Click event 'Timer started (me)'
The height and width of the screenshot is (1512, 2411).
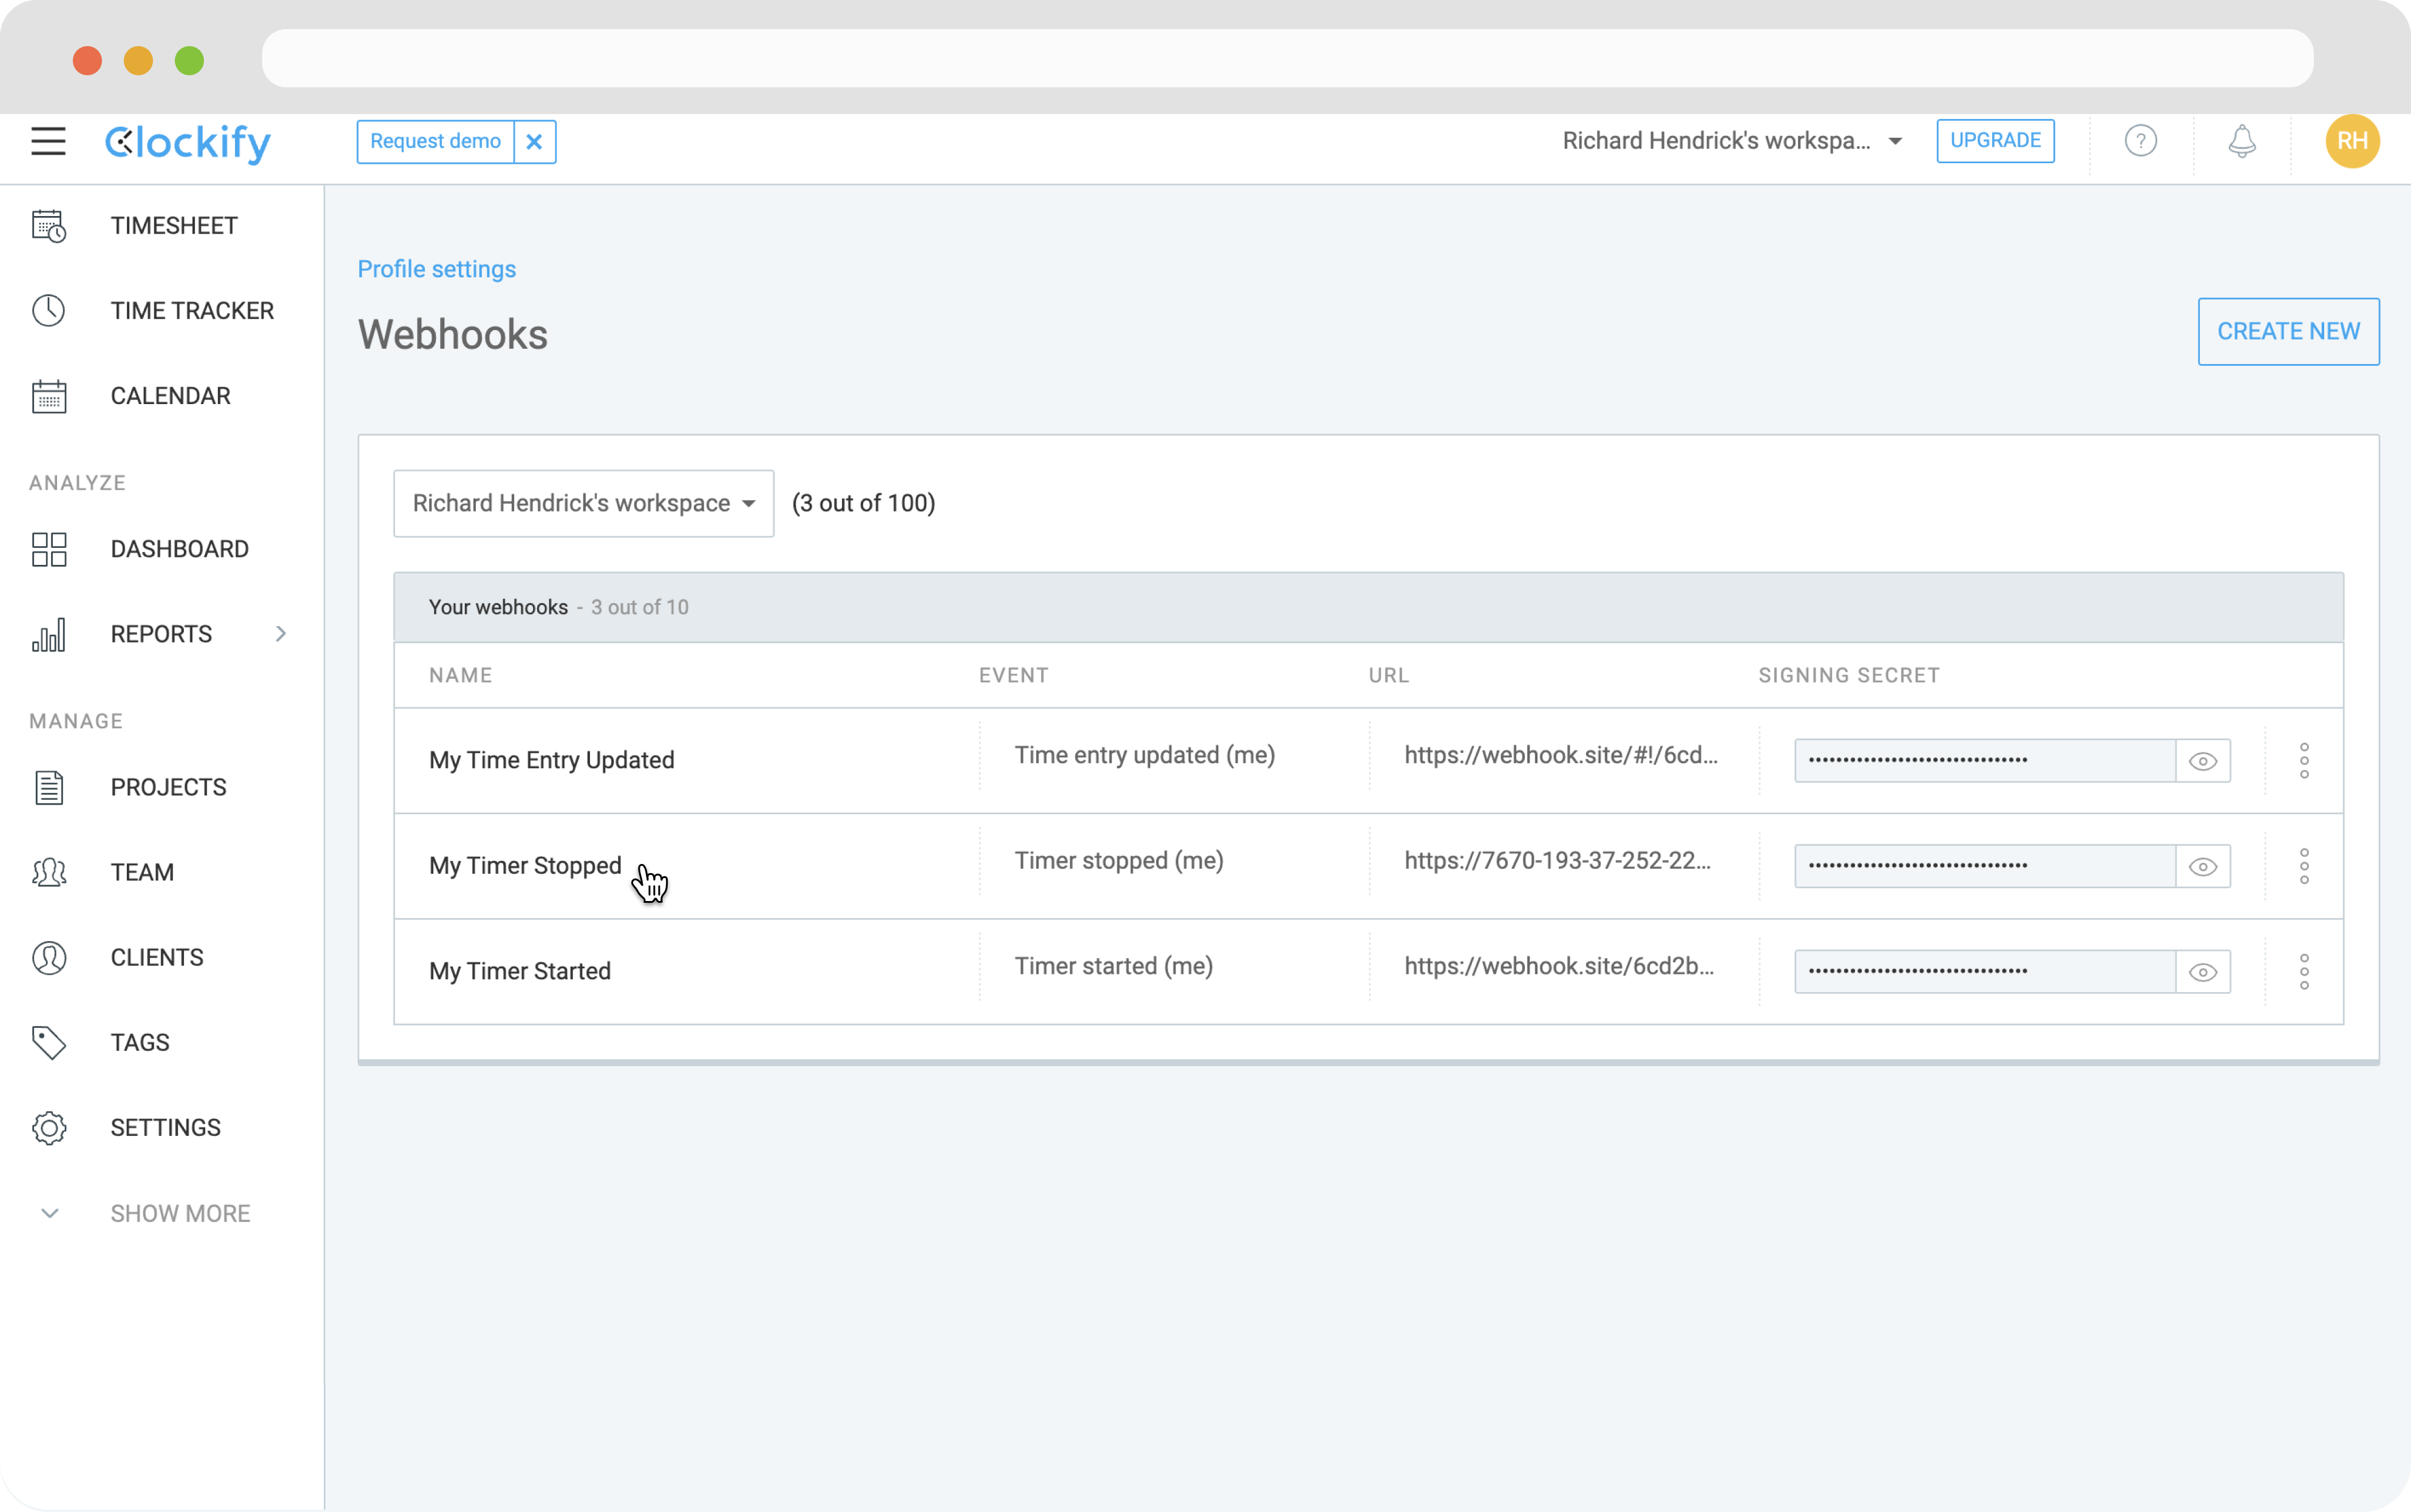click(x=1113, y=966)
